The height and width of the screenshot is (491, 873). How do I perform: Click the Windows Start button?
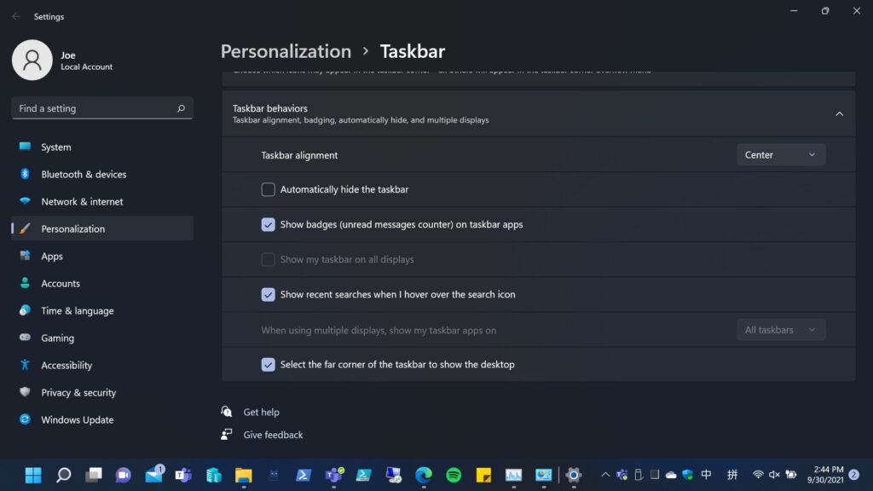pos(33,475)
